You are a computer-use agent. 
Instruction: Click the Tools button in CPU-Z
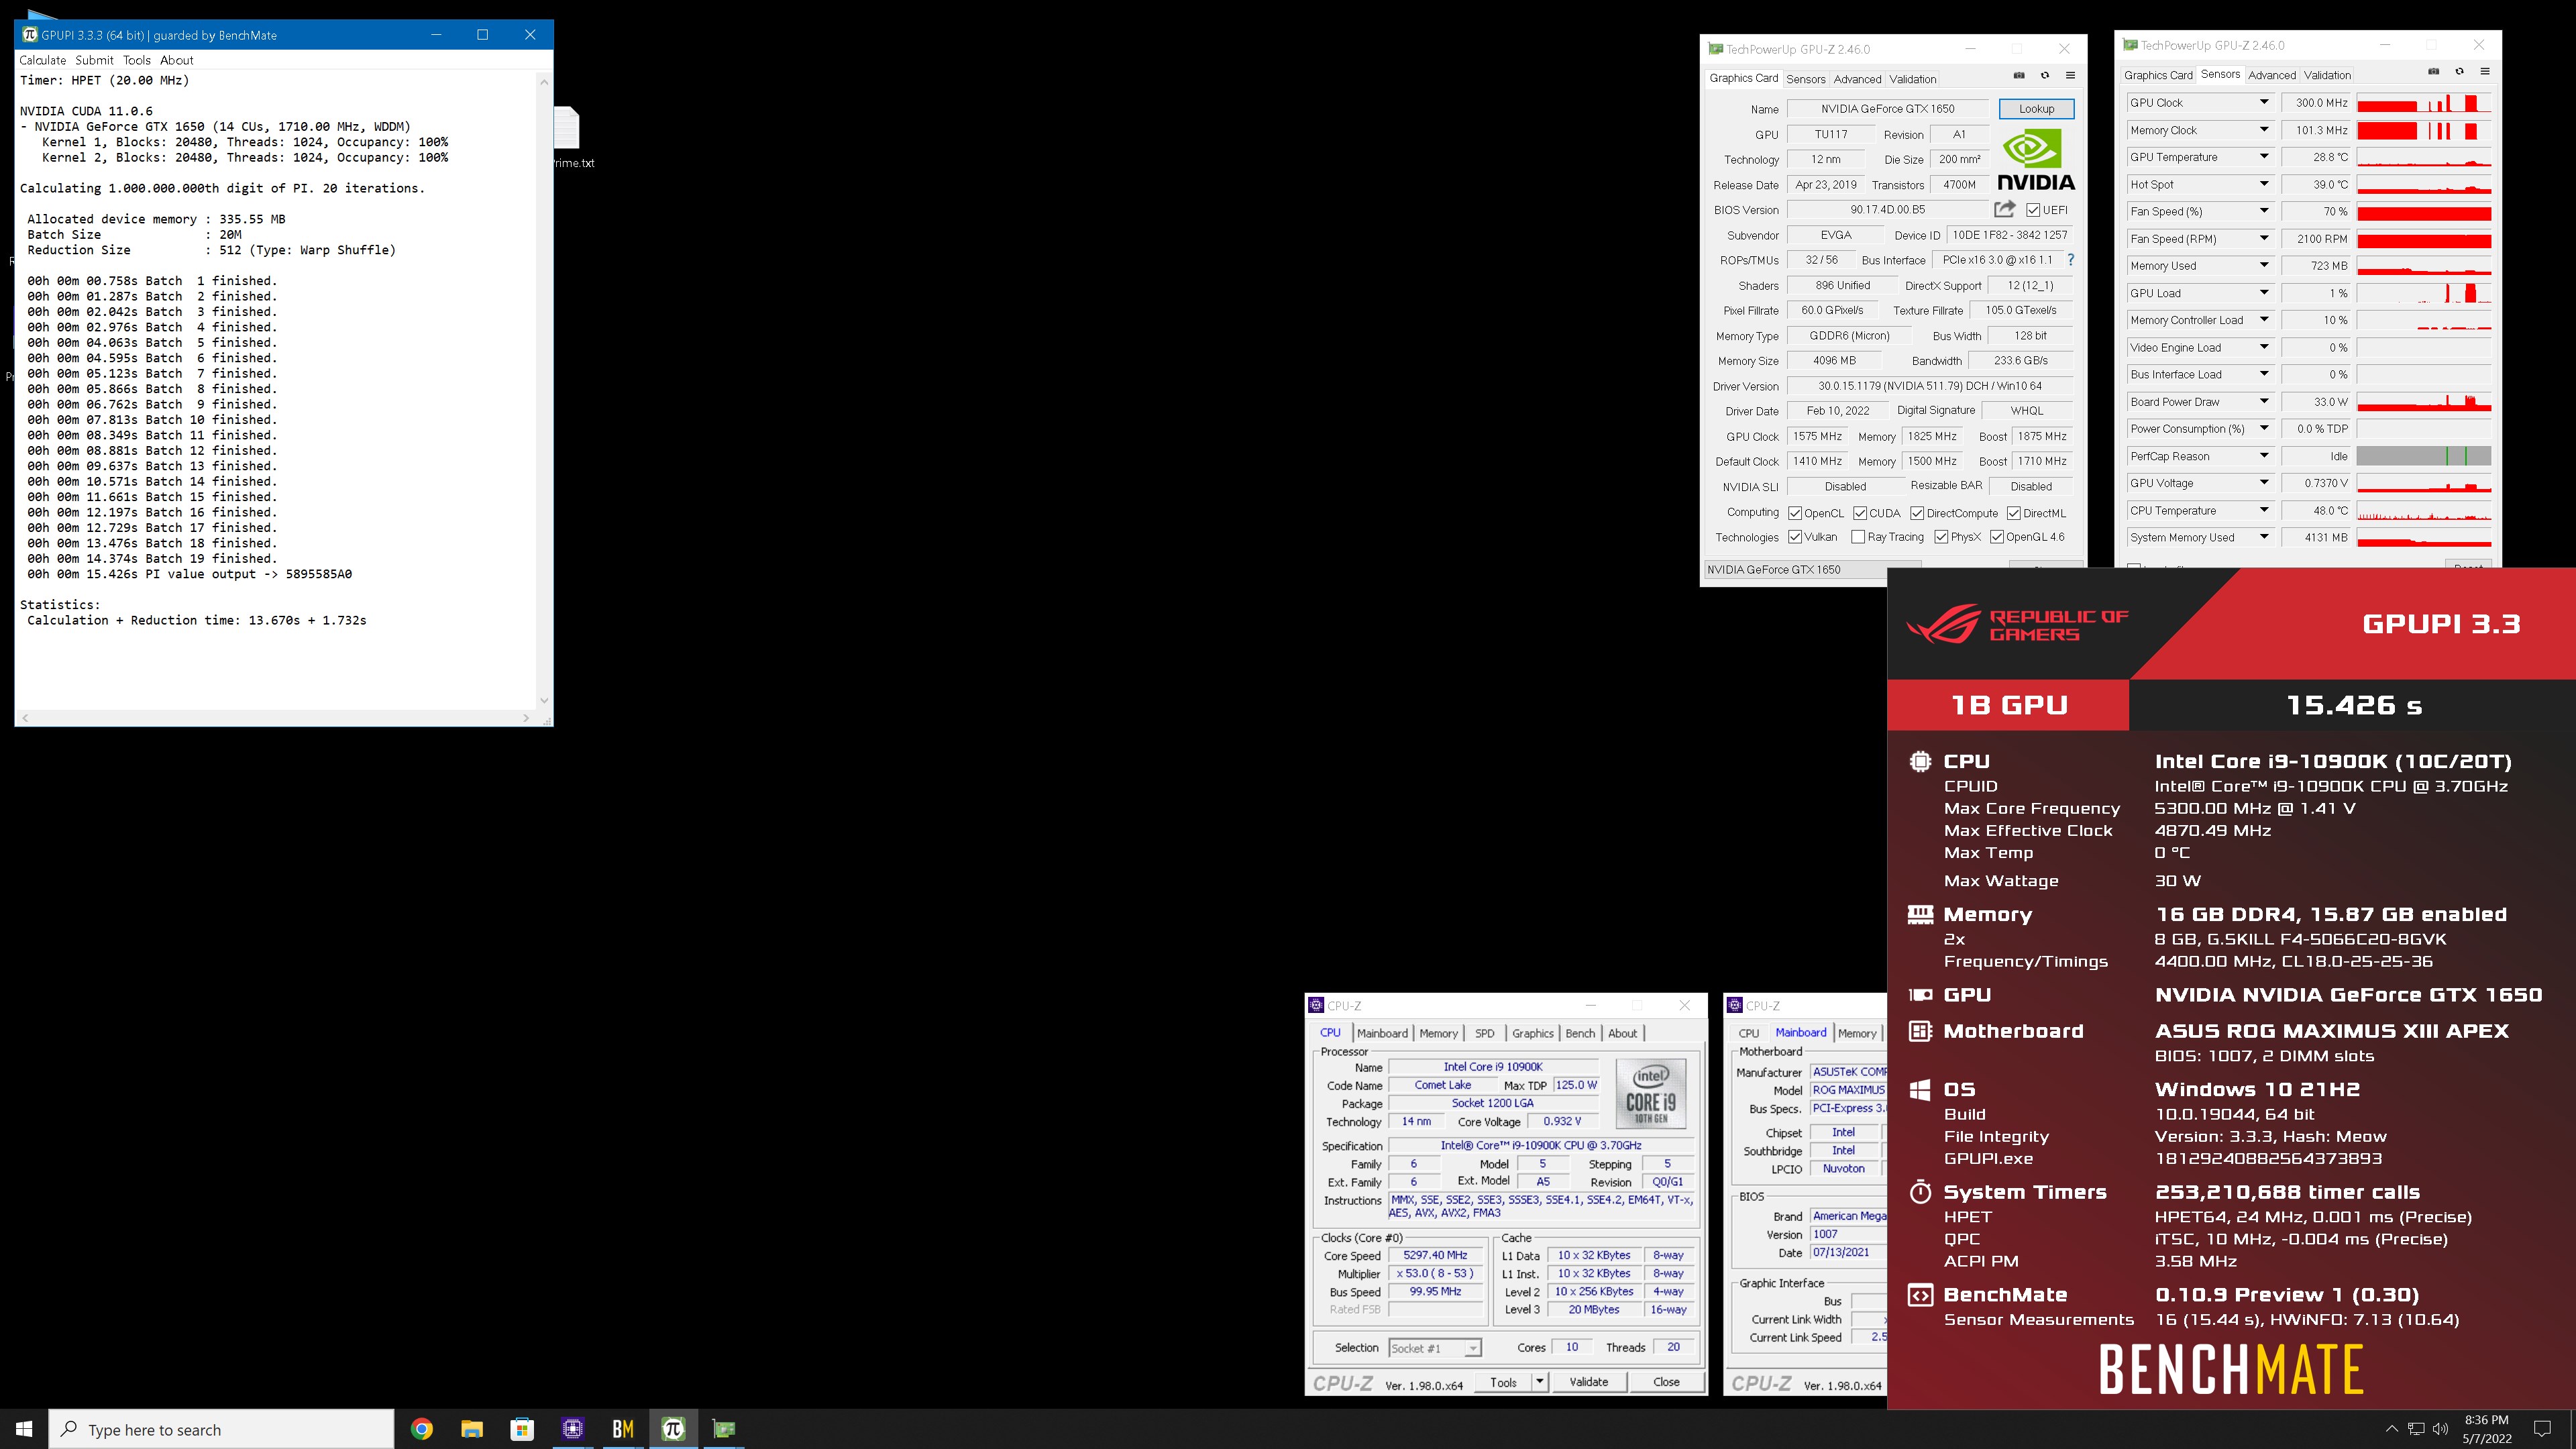point(1503,1382)
